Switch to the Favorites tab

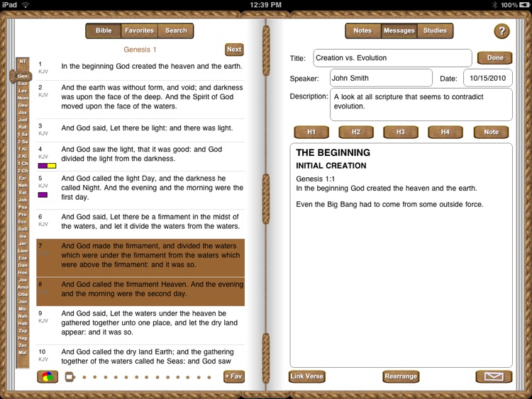click(x=140, y=30)
